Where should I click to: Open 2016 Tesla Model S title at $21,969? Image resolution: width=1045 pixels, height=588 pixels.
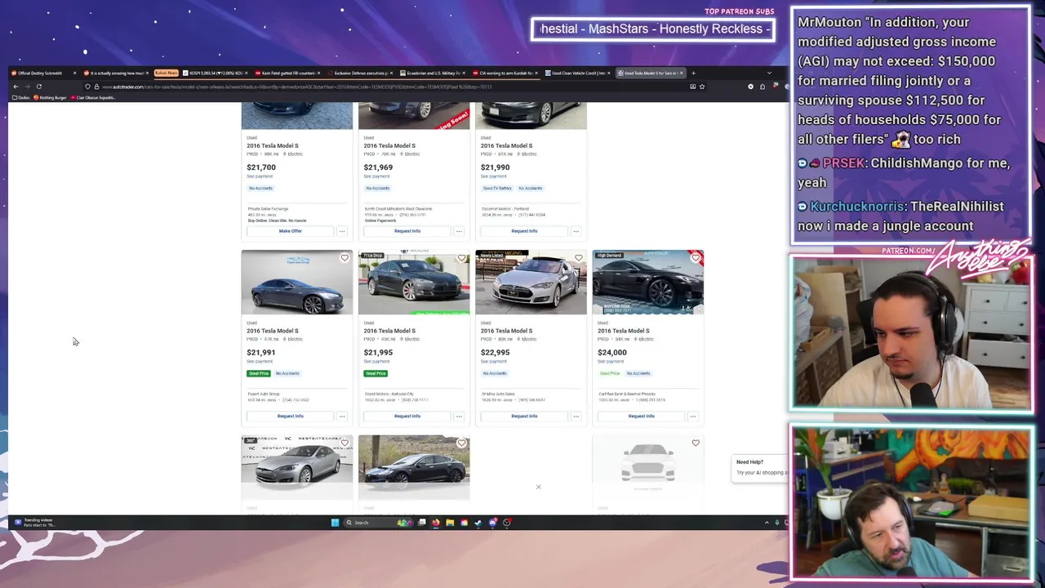[389, 146]
